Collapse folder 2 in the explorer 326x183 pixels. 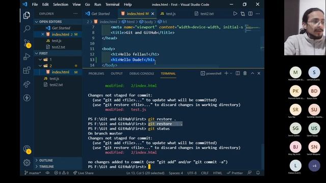[x=40, y=66]
